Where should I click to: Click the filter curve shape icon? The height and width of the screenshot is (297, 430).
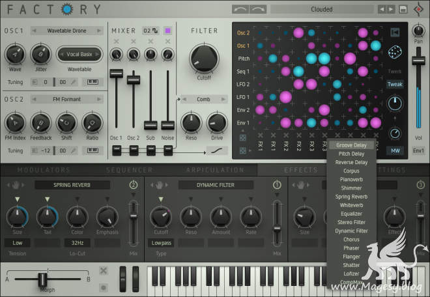(217, 150)
